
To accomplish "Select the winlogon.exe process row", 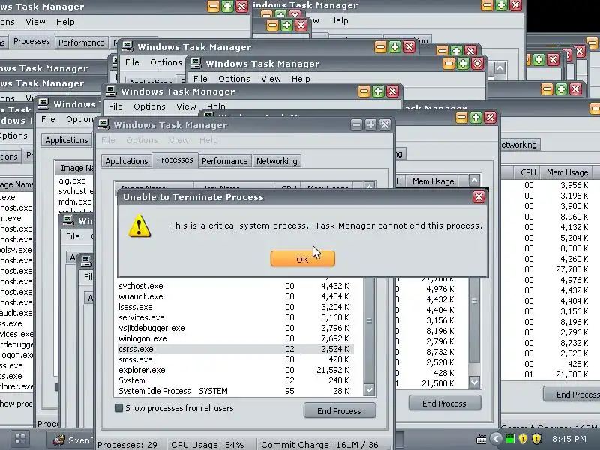I will click(235, 338).
